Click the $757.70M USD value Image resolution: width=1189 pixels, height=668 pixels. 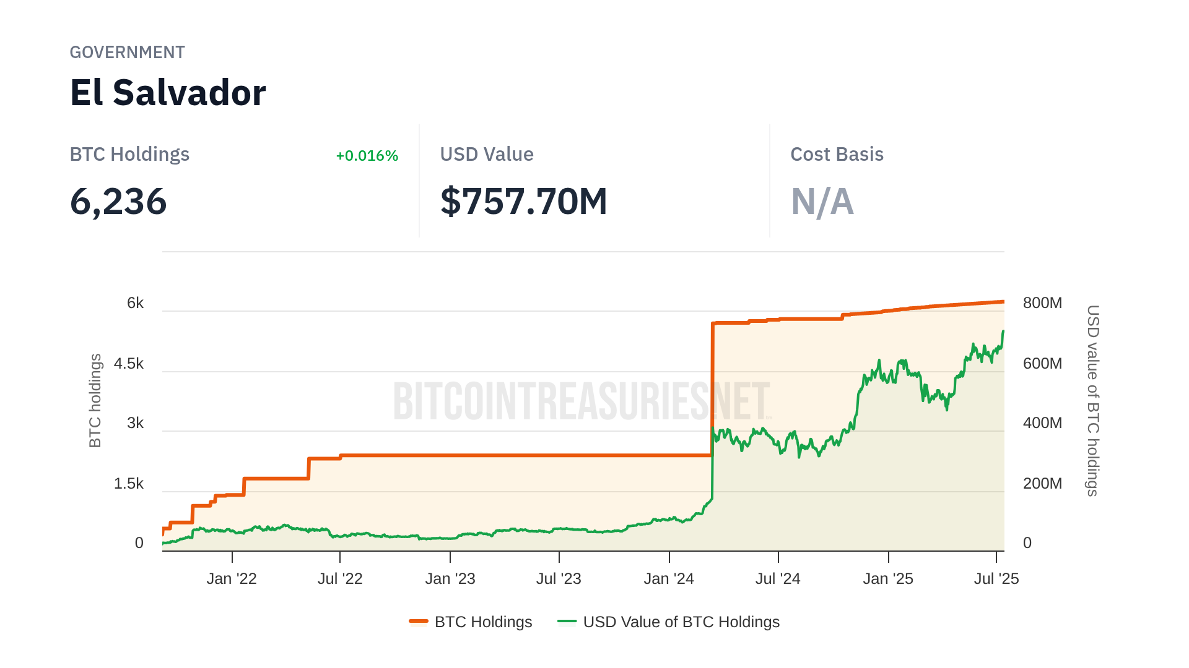[x=523, y=202]
